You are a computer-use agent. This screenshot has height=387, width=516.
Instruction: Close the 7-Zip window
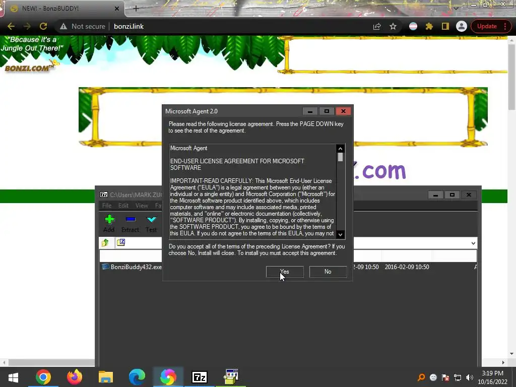469,195
